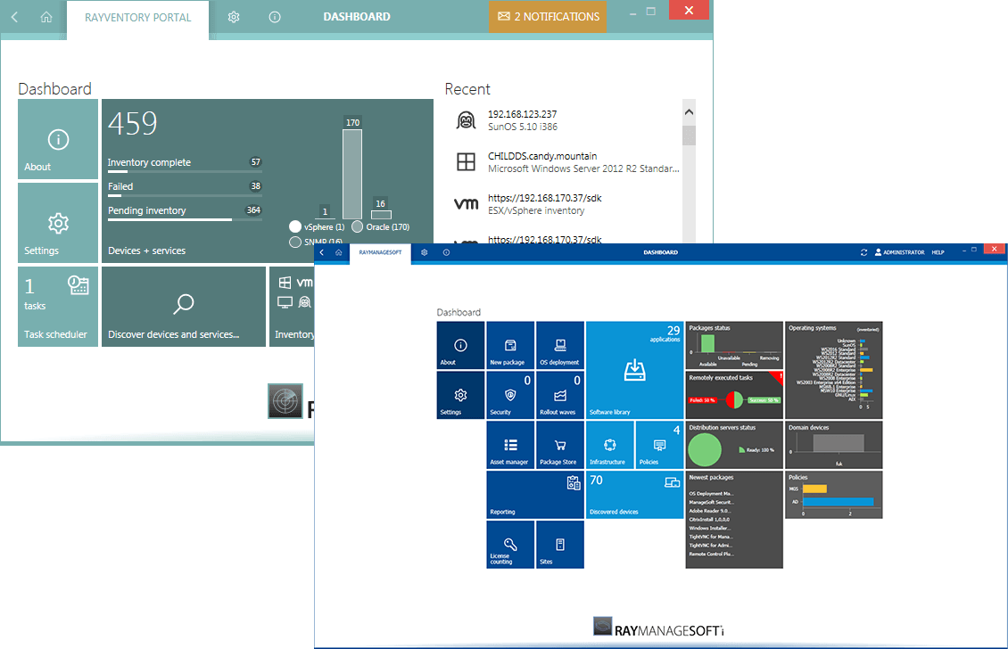Open Discover devices and services tile
Viewport: 1008px width, 649px height.
click(183, 307)
